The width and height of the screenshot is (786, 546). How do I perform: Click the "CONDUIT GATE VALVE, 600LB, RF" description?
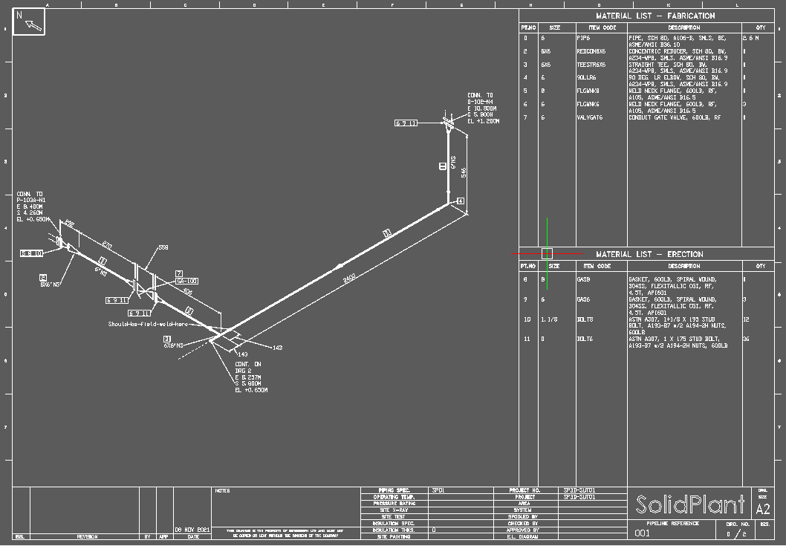[x=675, y=118]
